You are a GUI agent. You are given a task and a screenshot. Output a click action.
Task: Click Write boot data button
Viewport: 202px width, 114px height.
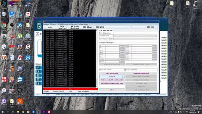tap(141, 83)
